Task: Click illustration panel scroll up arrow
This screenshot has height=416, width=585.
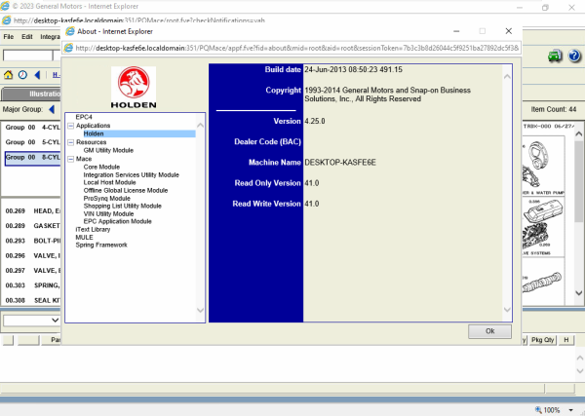Action: 578,133
